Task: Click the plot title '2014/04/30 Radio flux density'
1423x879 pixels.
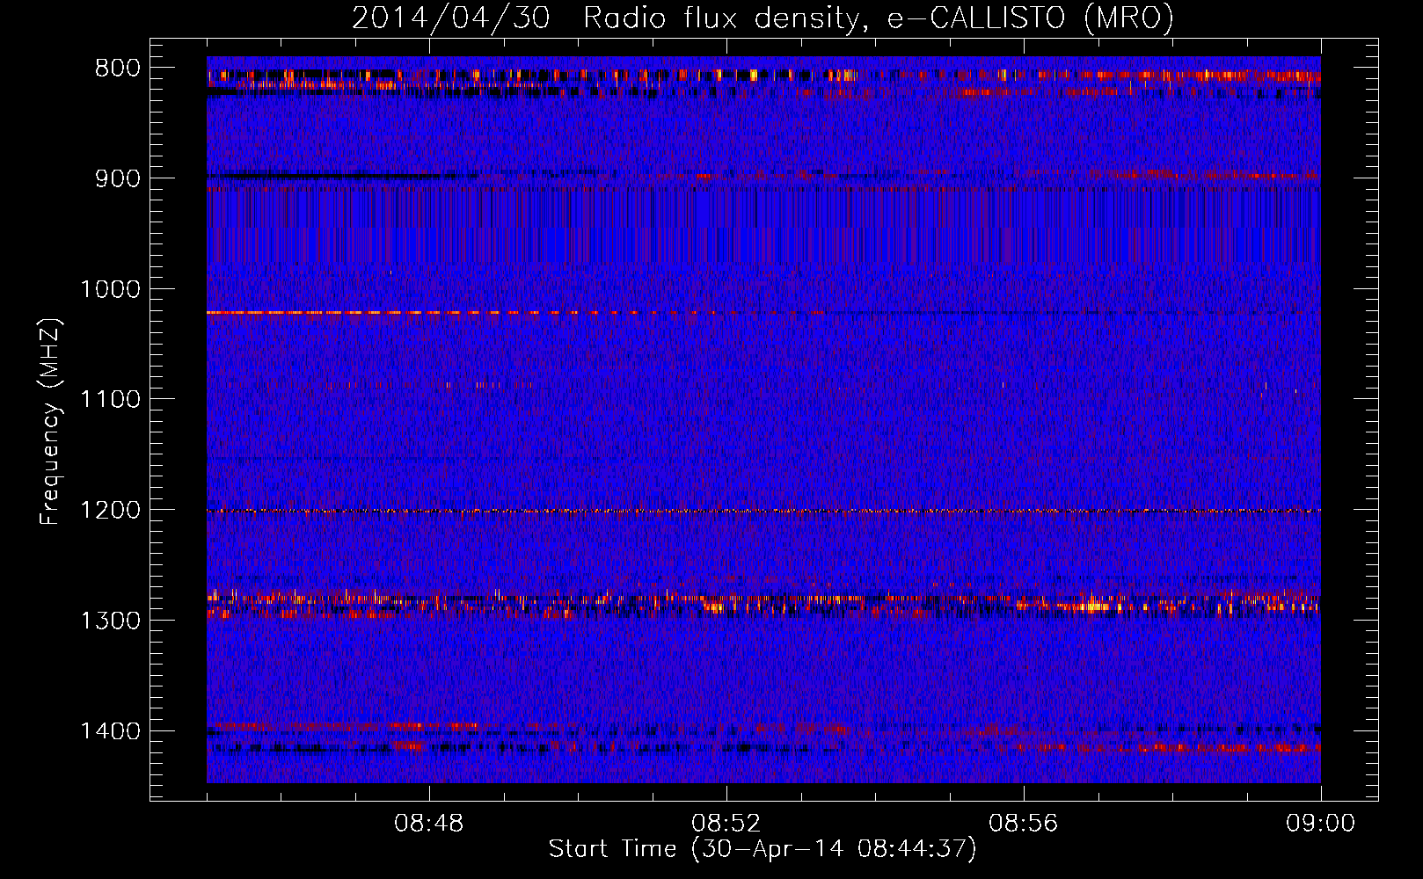Action: (x=763, y=18)
